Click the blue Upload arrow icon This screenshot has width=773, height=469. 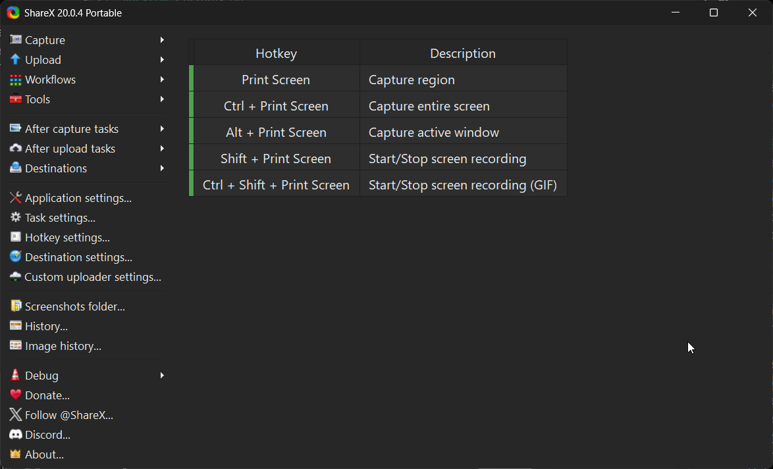click(x=16, y=60)
